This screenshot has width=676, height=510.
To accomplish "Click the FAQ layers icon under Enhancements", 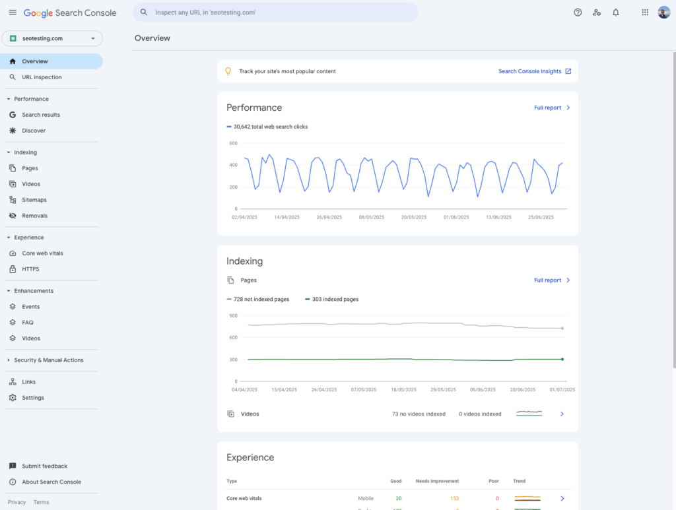I will [x=13, y=323].
